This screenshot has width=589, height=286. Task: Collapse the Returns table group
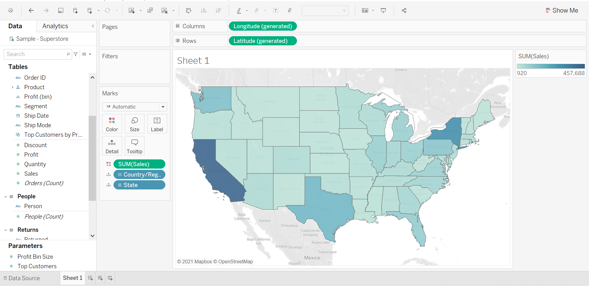point(6,230)
